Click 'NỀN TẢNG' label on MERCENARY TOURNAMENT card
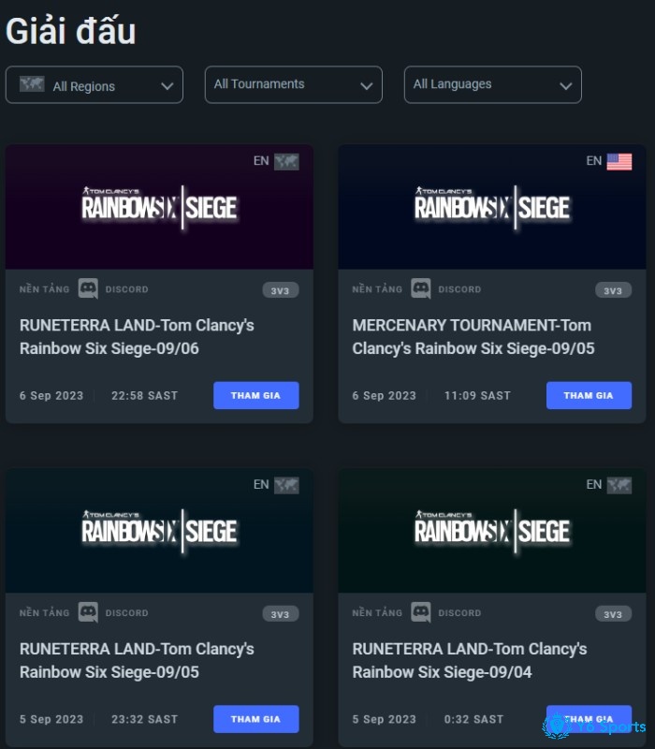This screenshot has width=655, height=749. click(x=377, y=289)
